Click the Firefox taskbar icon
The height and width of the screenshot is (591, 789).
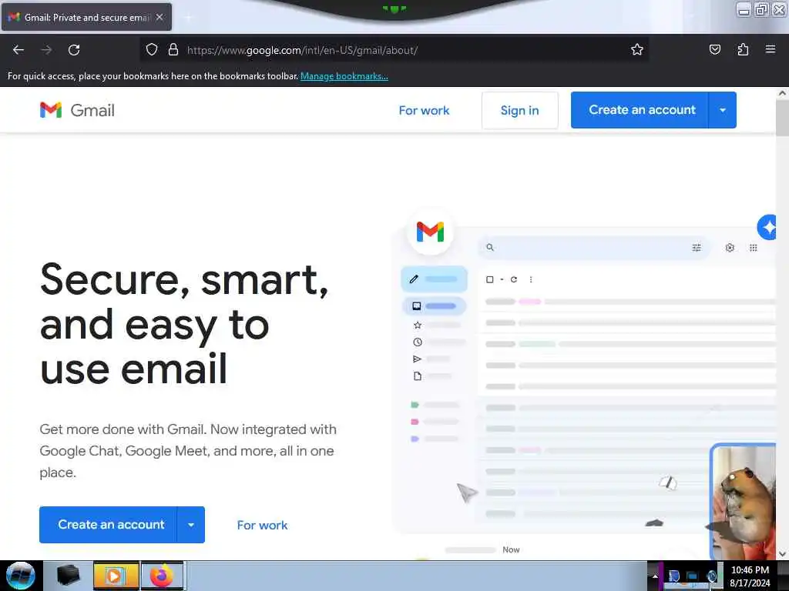[162, 576]
